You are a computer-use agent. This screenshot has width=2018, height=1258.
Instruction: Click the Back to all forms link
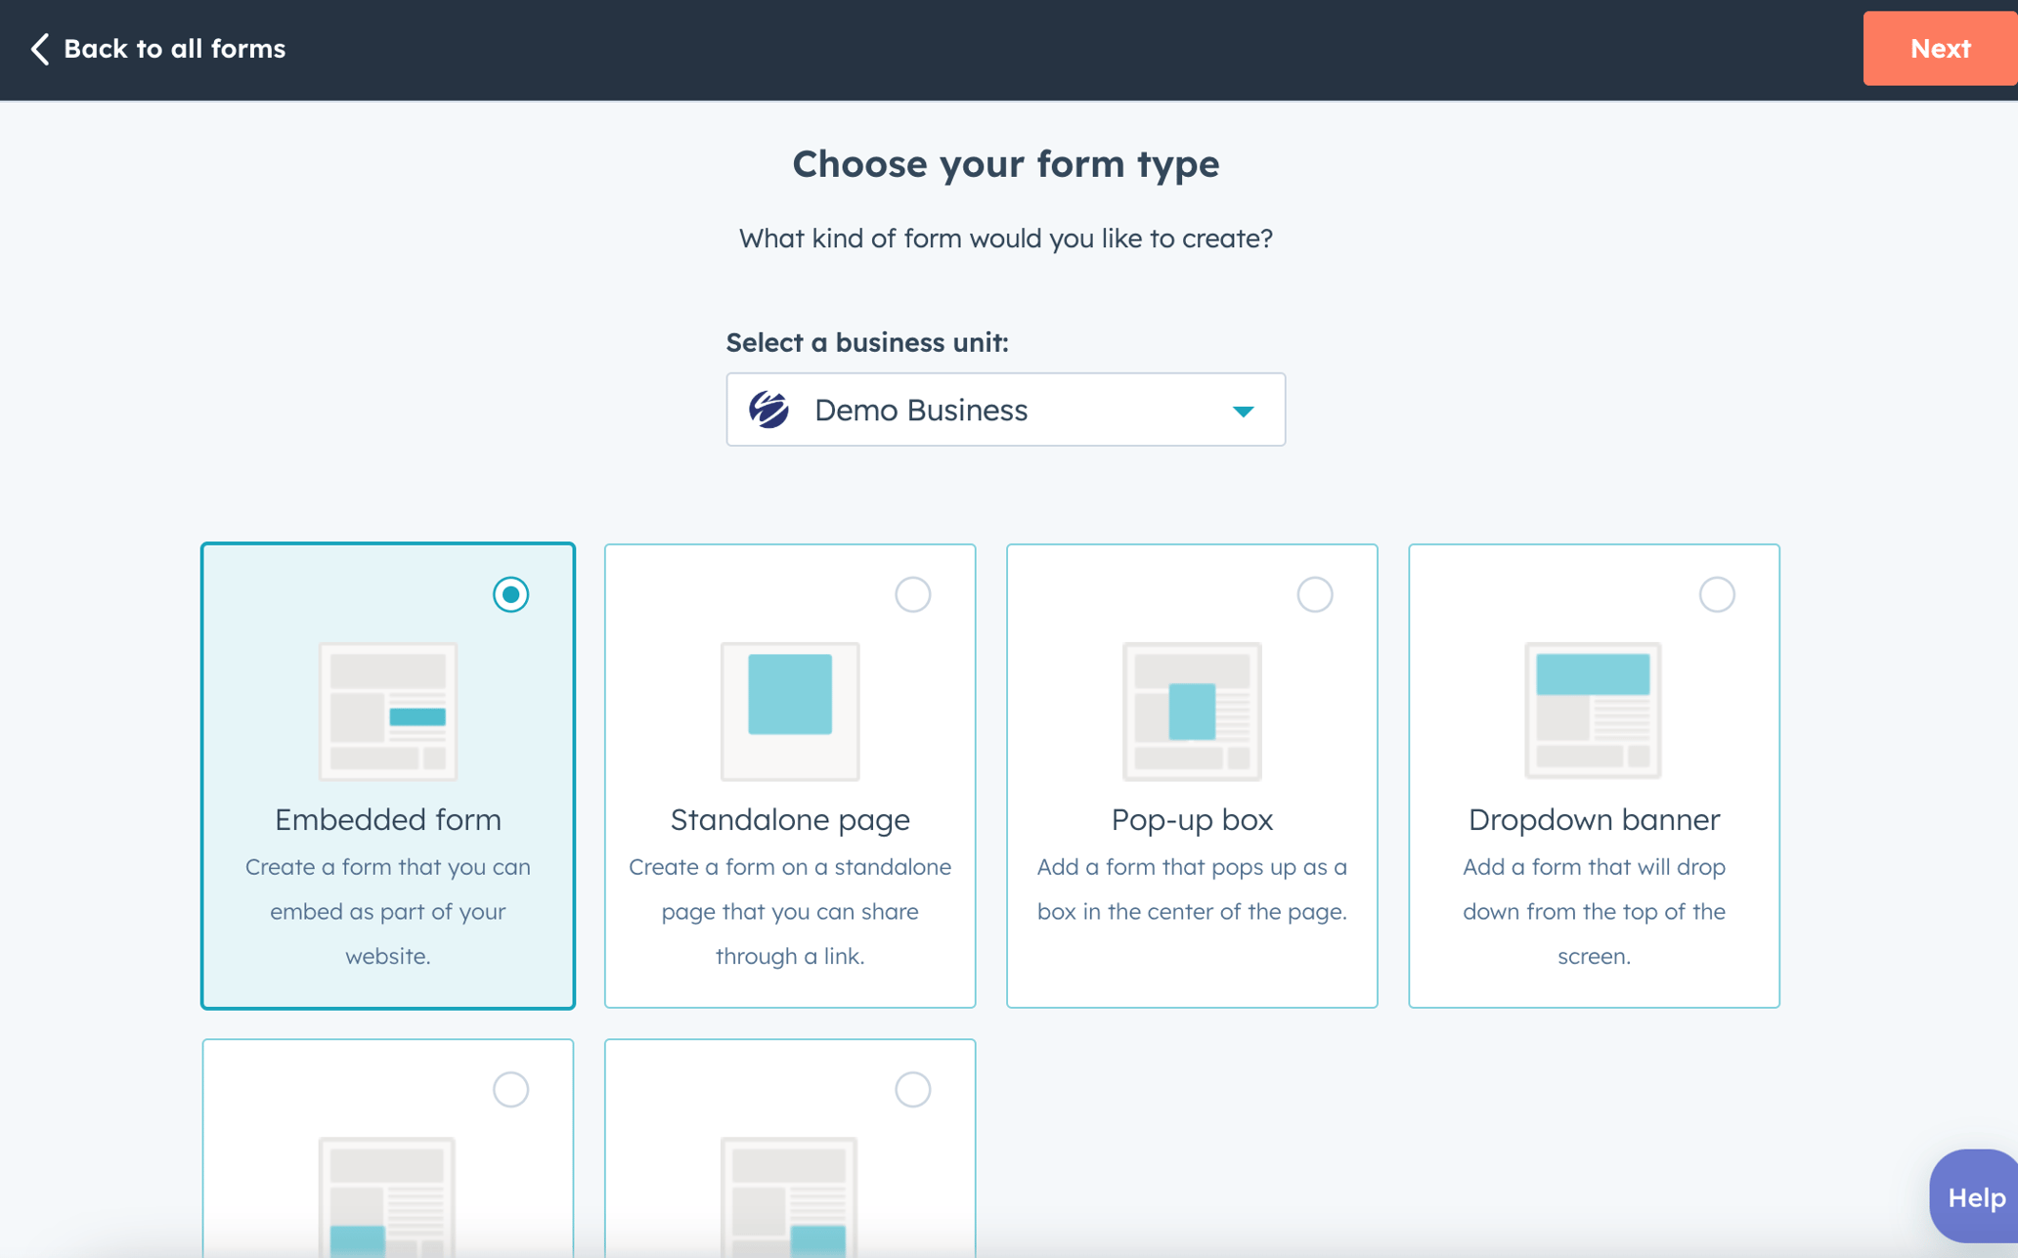(175, 48)
